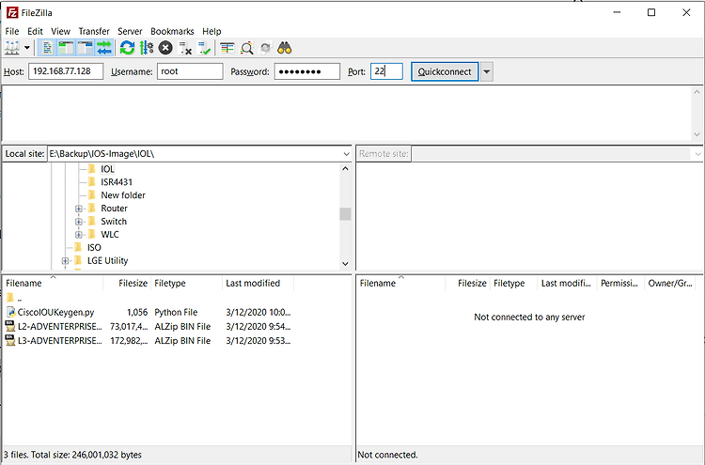This screenshot has width=705, height=465.
Task: Toggle directory comparison
Action: coord(247,48)
